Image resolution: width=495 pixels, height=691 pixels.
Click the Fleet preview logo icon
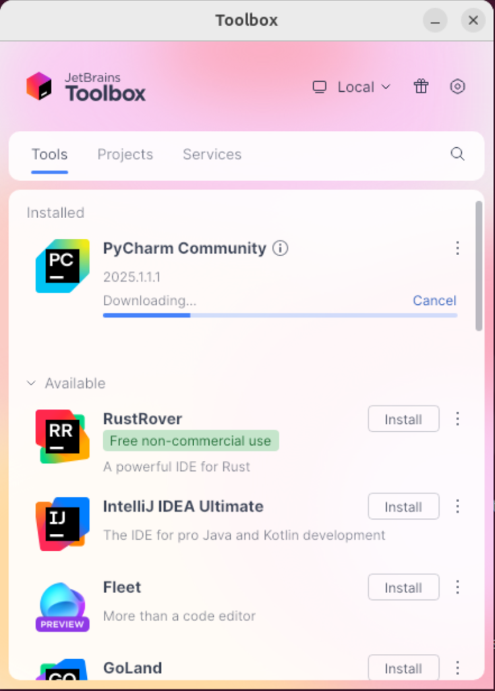point(63,607)
